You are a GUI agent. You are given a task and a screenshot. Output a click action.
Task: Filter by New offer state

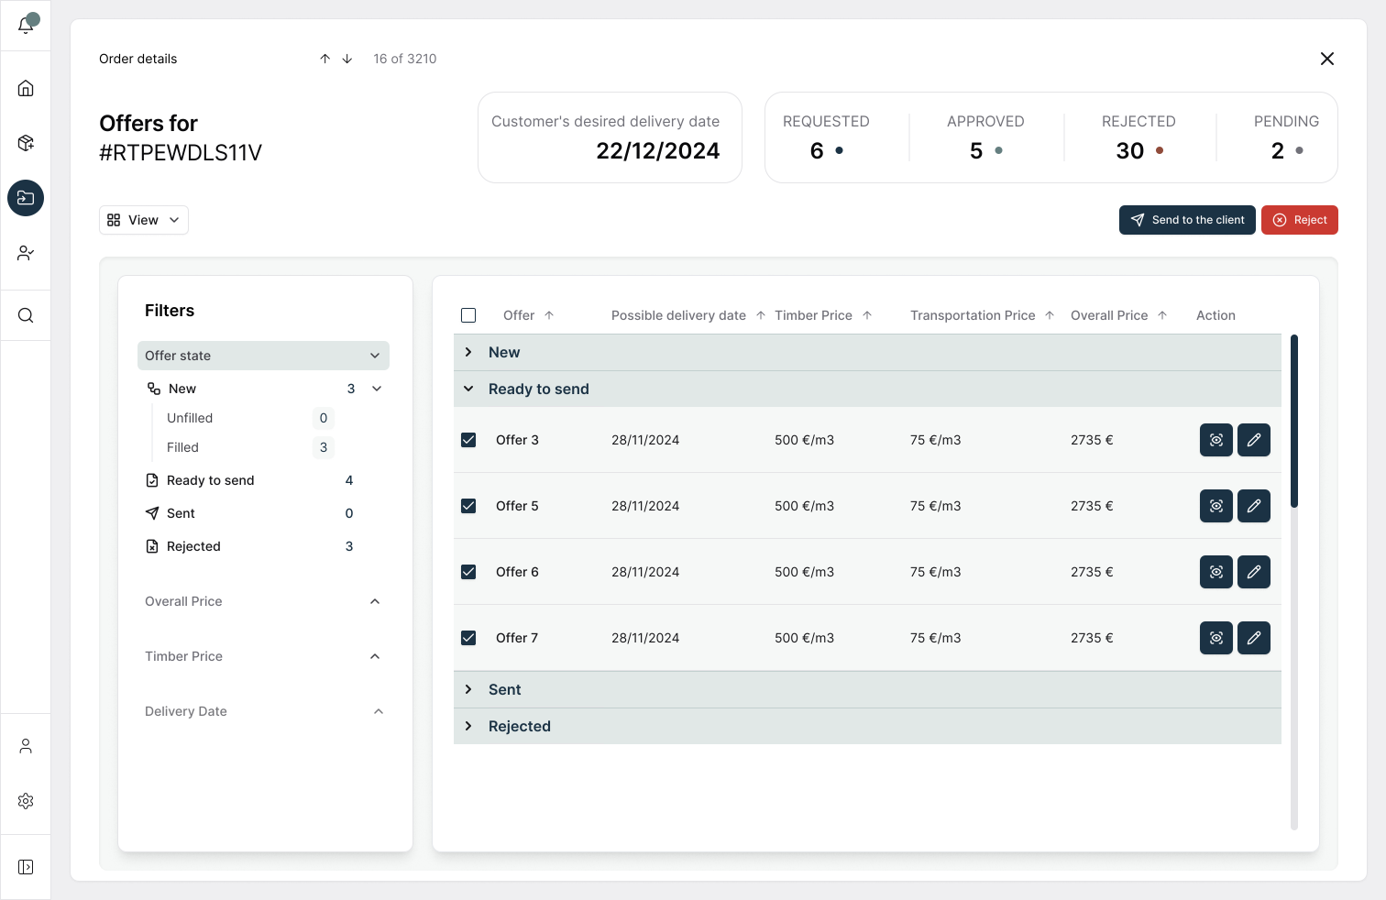pos(182,389)
